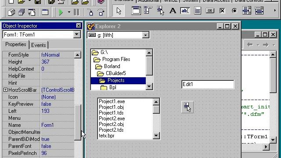Click the Toggle Form/Unit icon
This screenshot has width=281, height=158.
[32, 12]
